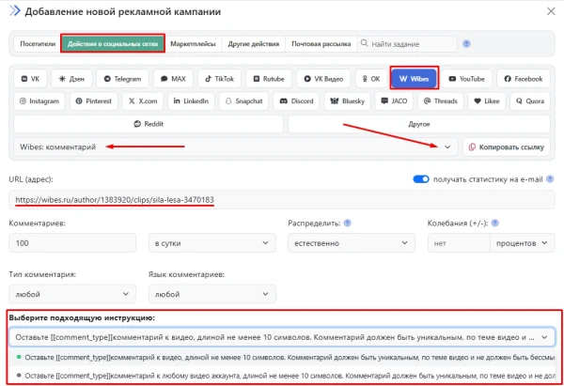
Task: Click the URL address input field
Action: (282, 200)
